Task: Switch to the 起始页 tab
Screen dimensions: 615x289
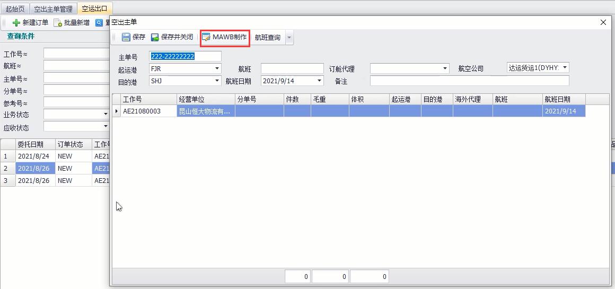Action: pos(15,9)
